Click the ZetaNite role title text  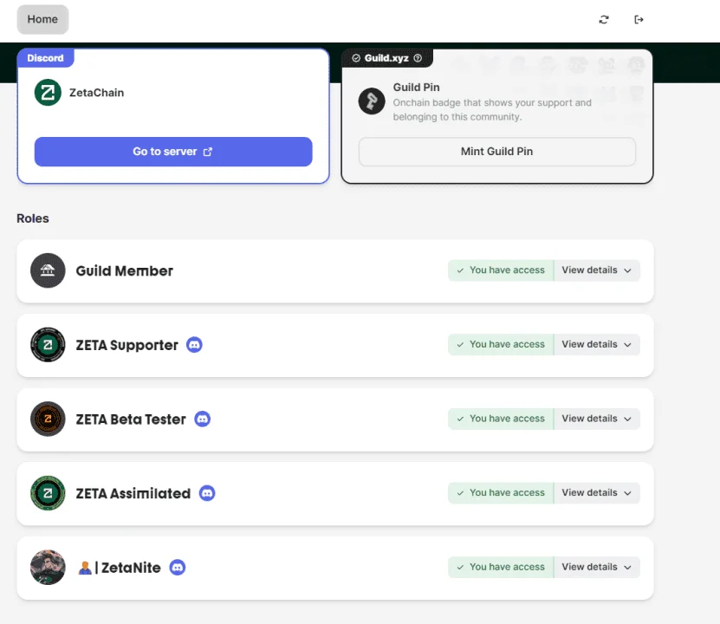coord(131,568)
